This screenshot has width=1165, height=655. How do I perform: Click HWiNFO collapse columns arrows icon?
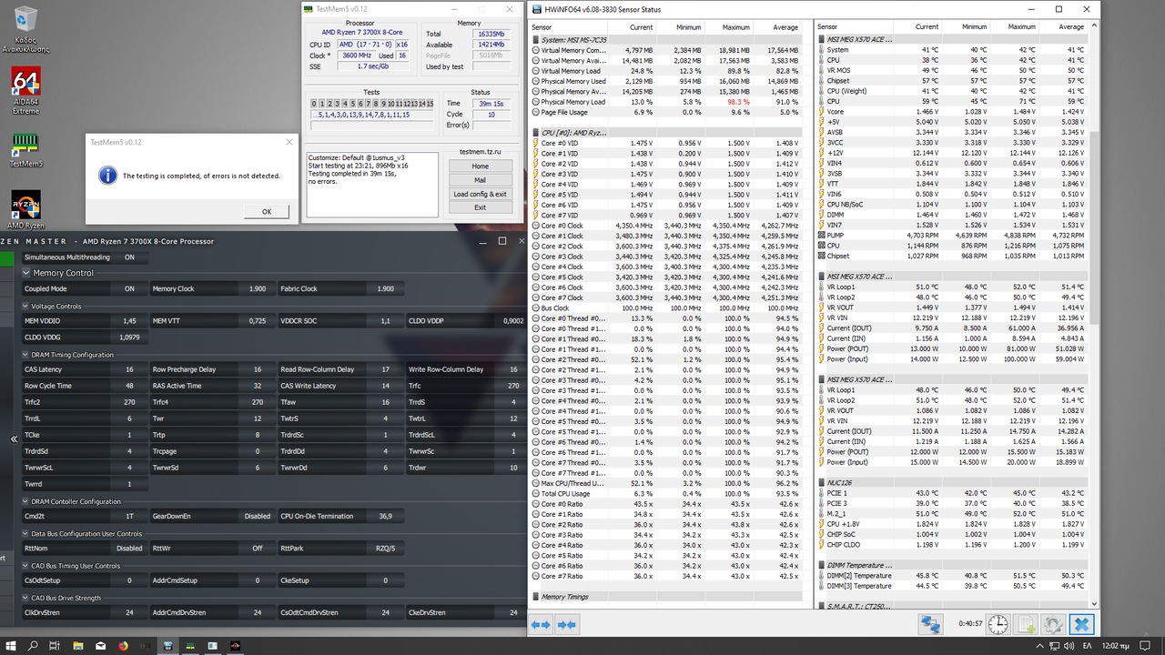567,624
